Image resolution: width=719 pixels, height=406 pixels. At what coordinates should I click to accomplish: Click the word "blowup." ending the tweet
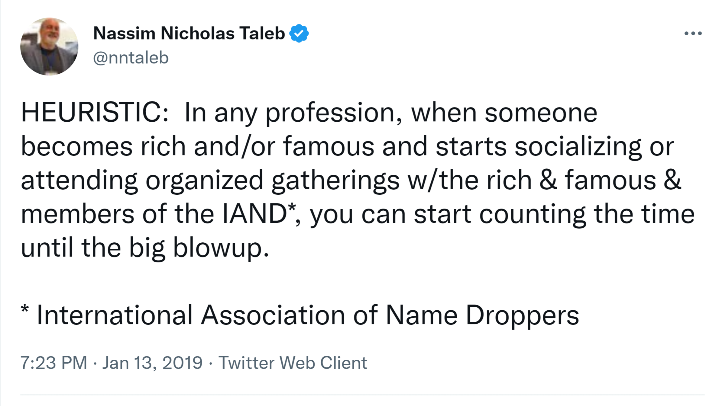[221, 248]
